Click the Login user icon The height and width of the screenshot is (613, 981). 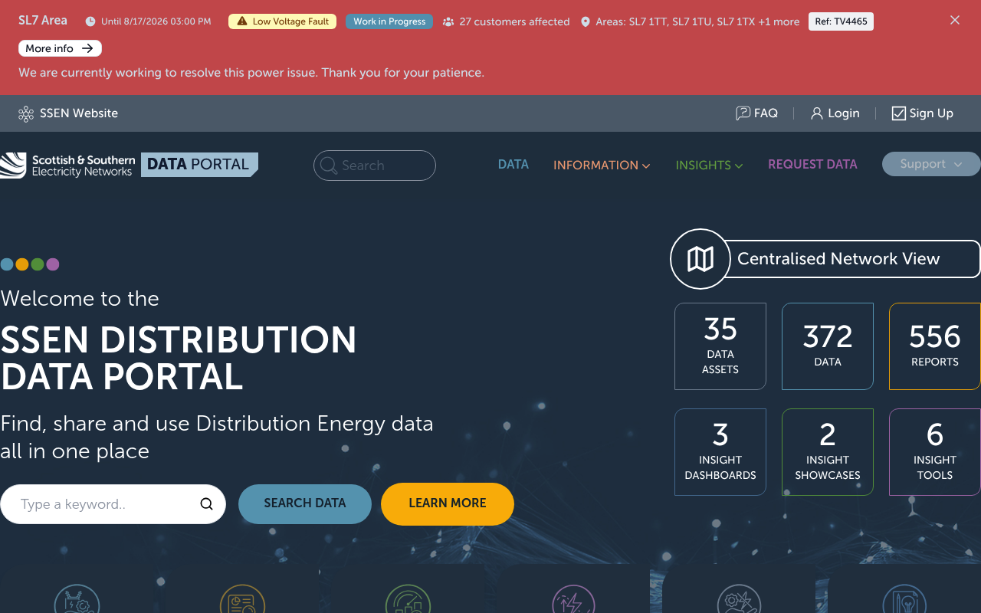coord(817,113)
